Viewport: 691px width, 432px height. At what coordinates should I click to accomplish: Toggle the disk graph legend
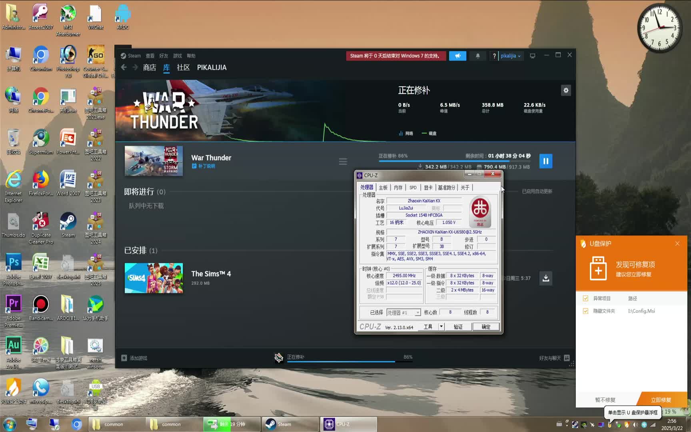tap(429, 134)
